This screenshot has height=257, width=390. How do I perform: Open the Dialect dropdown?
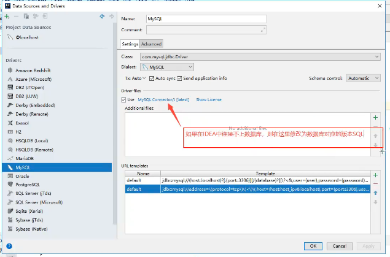[167, 67]
